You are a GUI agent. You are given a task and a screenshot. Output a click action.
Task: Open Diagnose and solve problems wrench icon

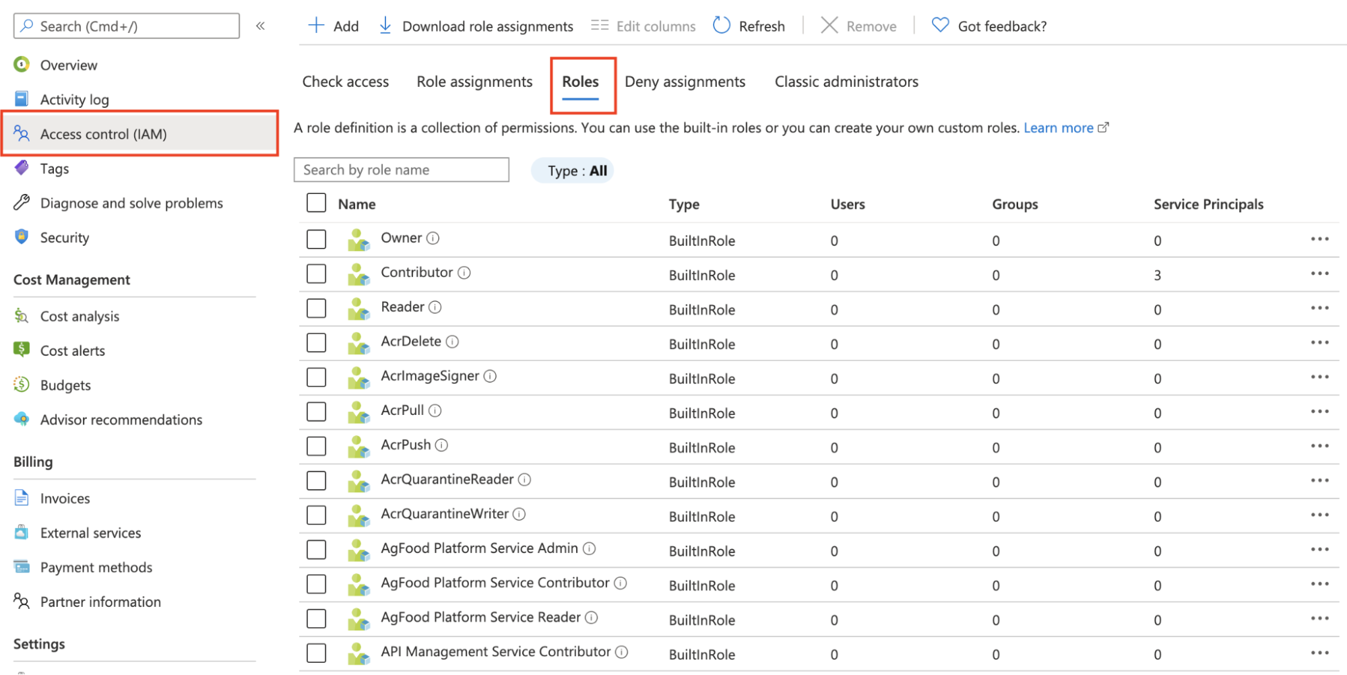coord(22,202)
